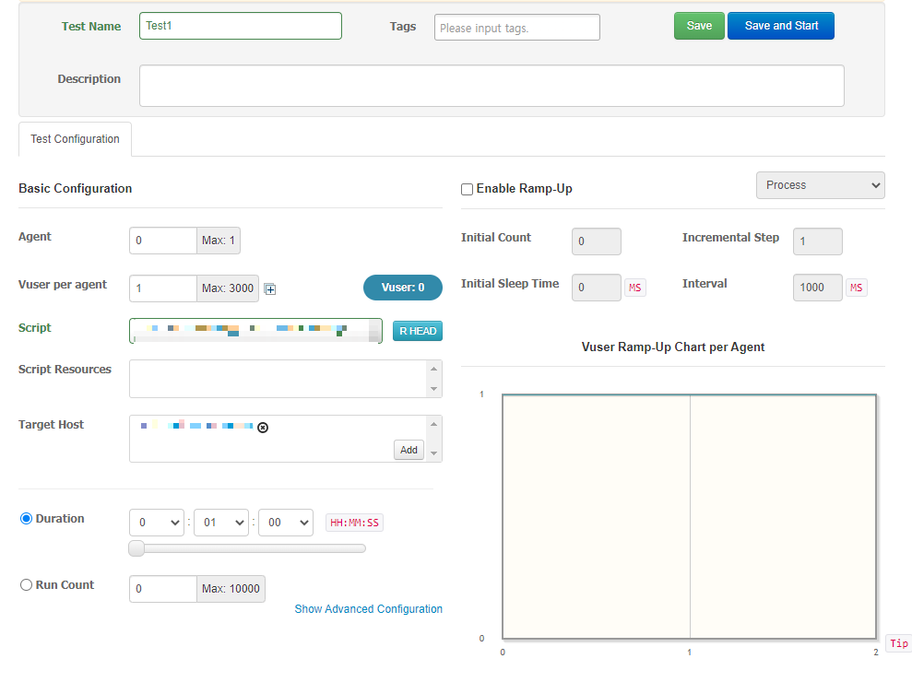Open the Process ramp-up type dropdown
This screenshot has width=912, height=694.
pyautogui.click(x=820, y=185)
